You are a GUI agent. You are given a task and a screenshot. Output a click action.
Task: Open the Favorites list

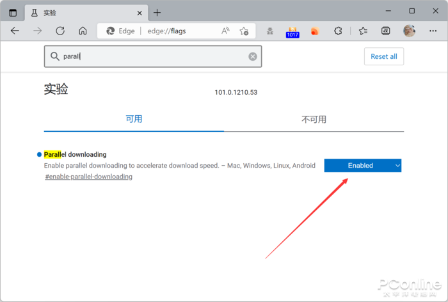pyautogui.click(x=363, y=31)
